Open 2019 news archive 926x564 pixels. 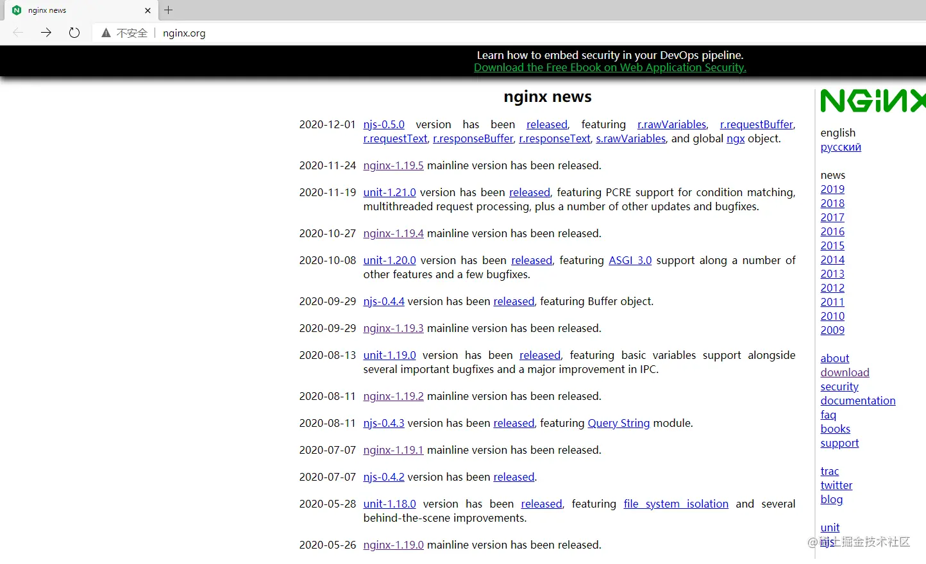832,190
